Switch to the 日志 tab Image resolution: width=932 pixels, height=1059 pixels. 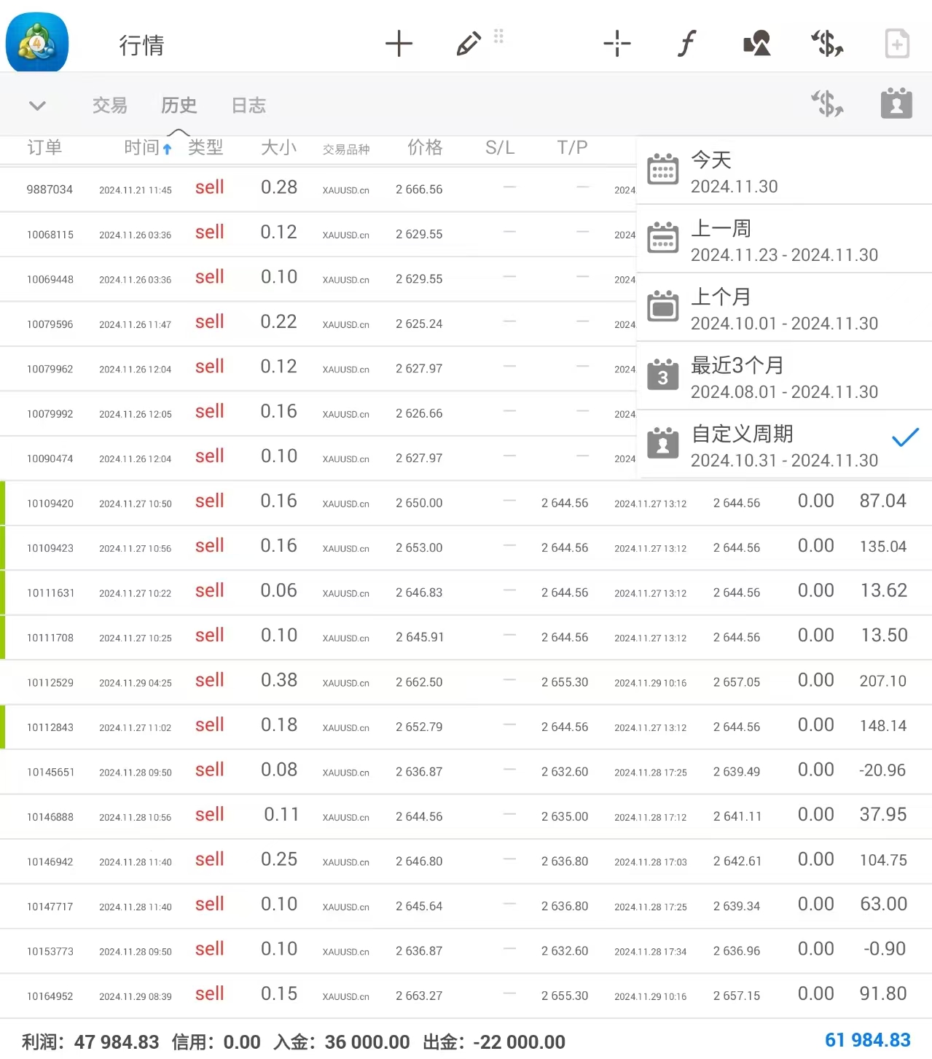click(248, 106)
